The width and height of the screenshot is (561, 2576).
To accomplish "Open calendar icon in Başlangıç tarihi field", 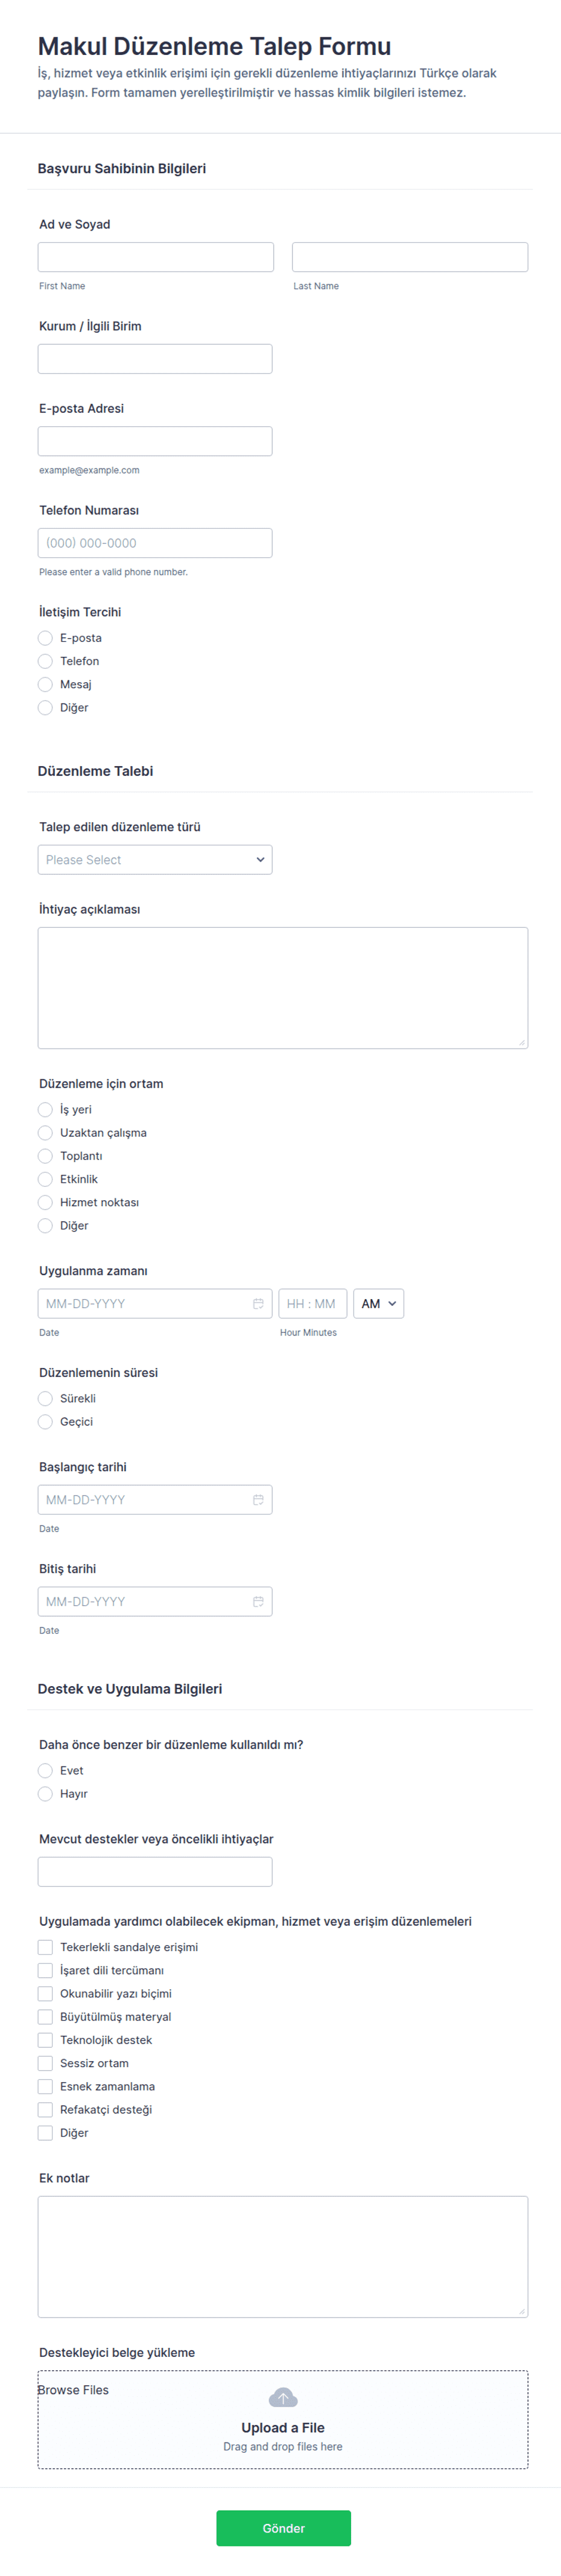I will coord(258,1499).
